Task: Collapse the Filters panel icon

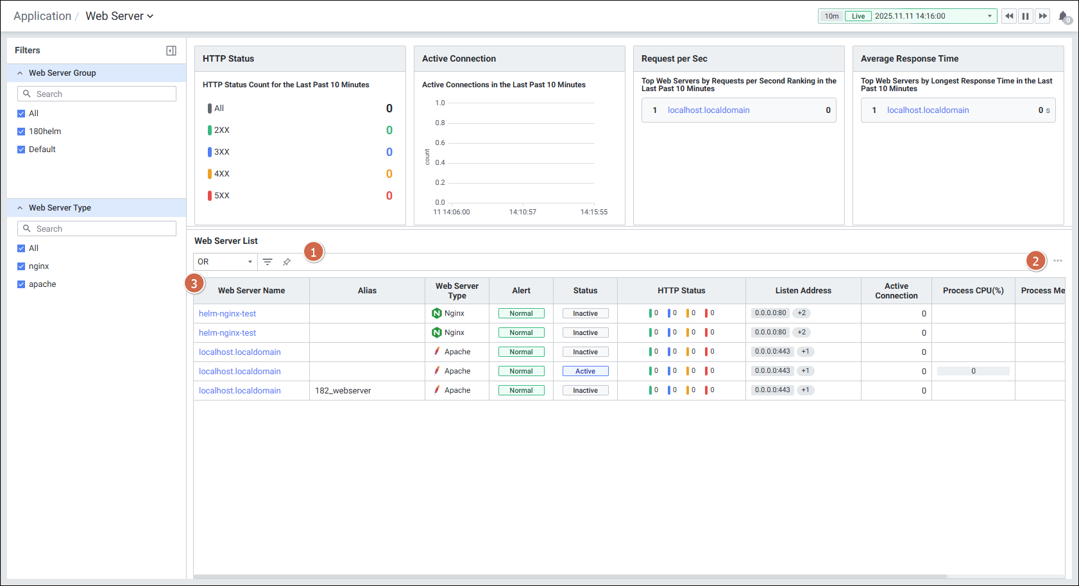Action: tap(171, 51)
